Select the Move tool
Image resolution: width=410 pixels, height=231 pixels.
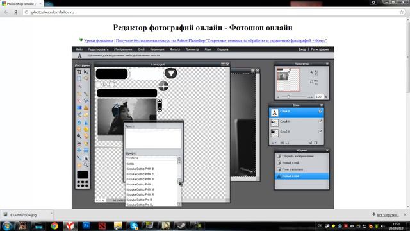pos(86,71)
